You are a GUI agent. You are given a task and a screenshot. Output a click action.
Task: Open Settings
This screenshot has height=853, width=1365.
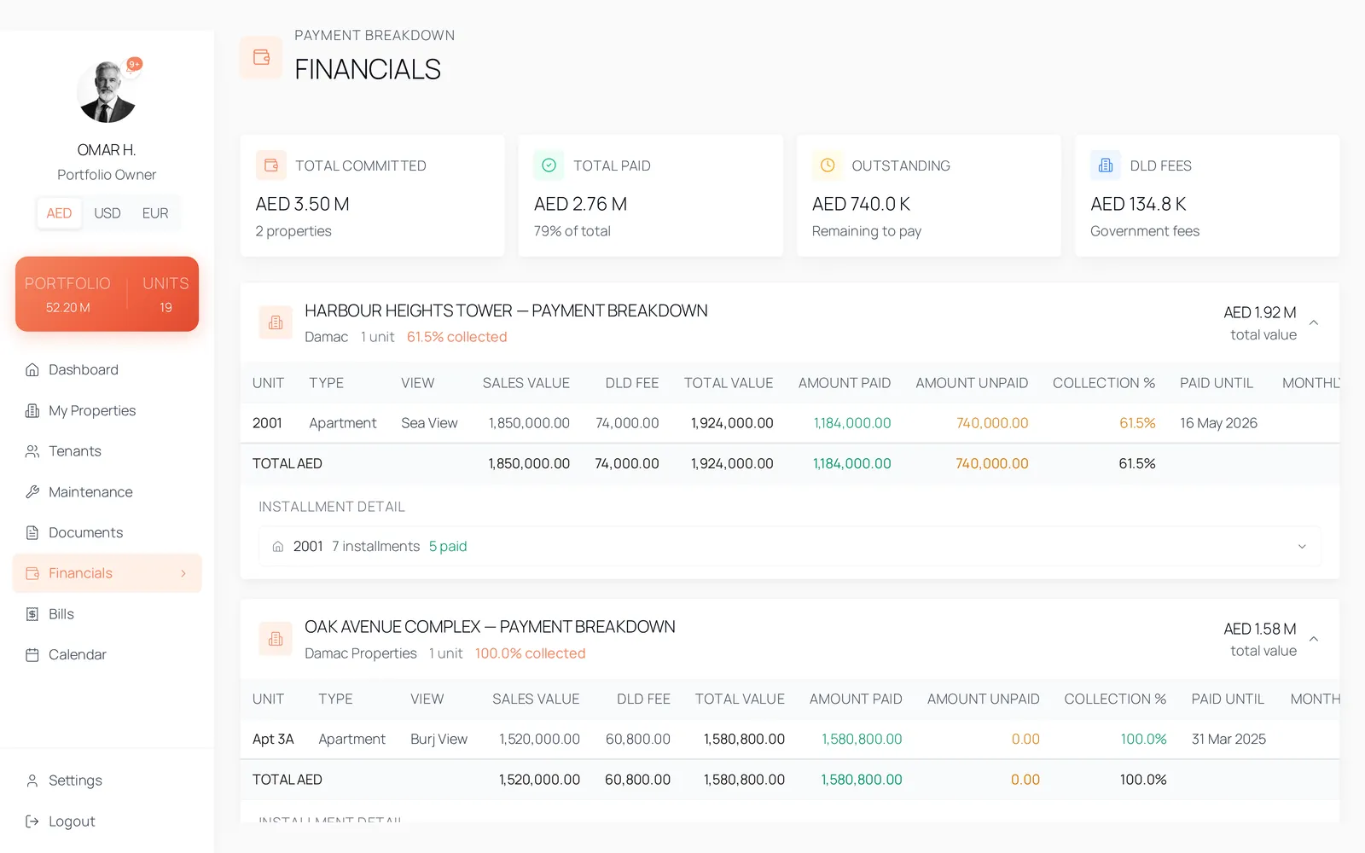(x=107, y=780)
